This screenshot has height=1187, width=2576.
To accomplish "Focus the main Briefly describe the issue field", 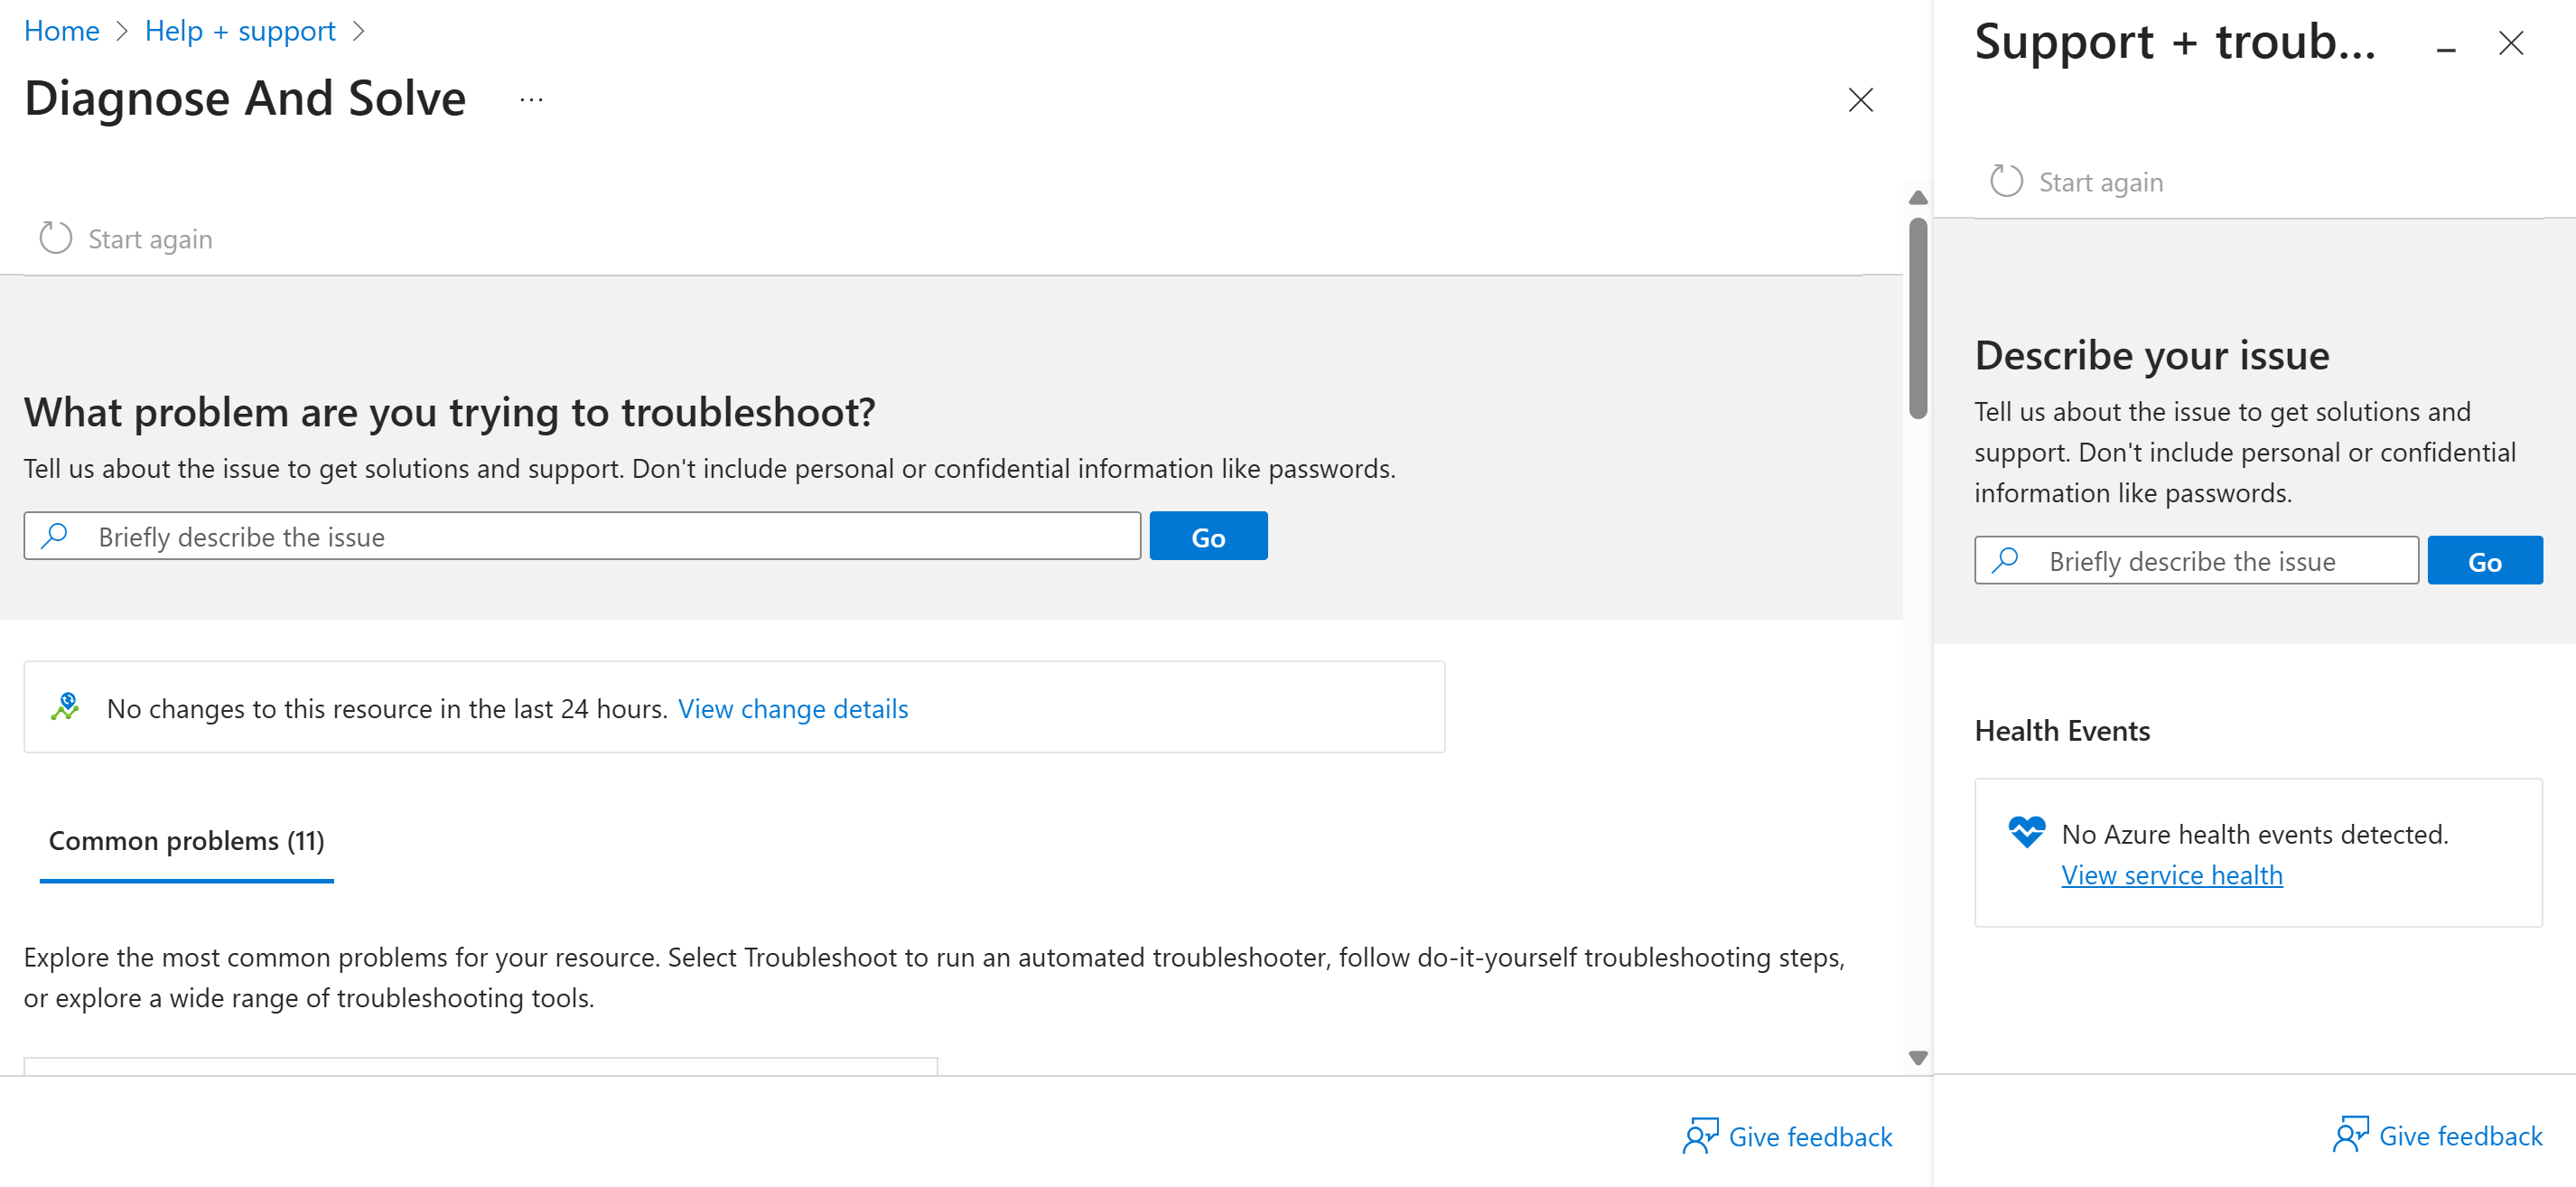I will point(582,536).
